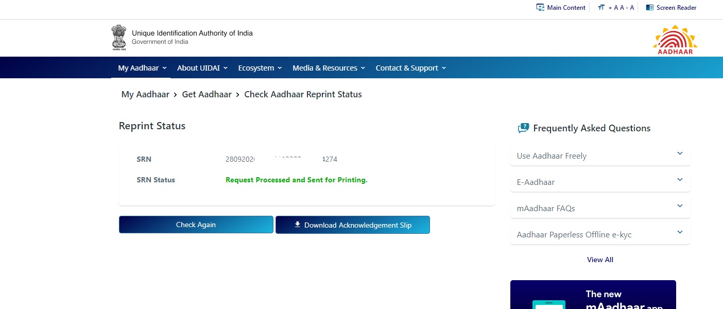The width and height of the screenshot is (723, 309).
Task: Click the Aadhaar logo
Action: (x=675, y=40)
